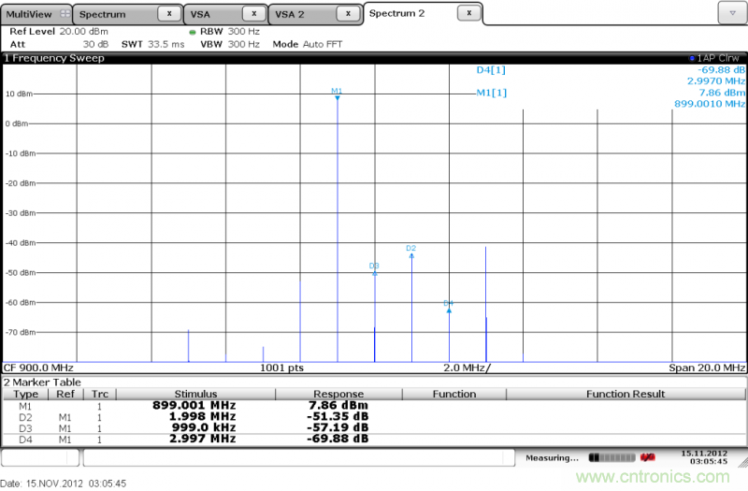
Task: Expand the tab list dropdown arrow
Action: [731, 13]
